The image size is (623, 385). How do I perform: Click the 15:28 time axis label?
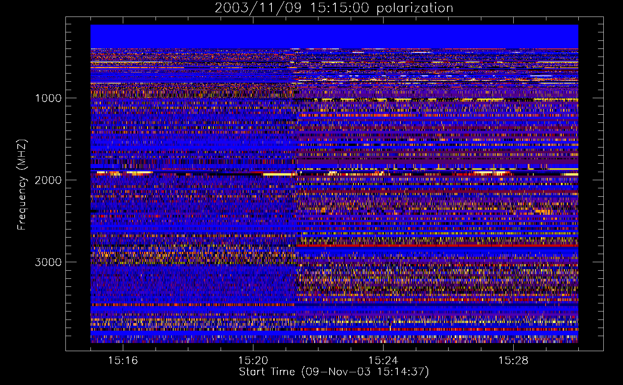(513, 360)
